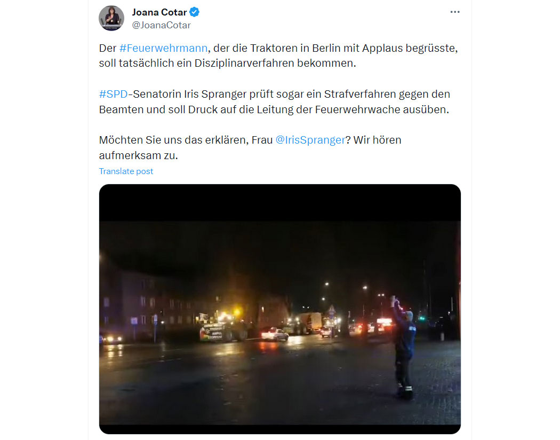The height and width of the screenshot is (440, 560).
Task: Click the white car in the video
Action: (x=274, y=334)
